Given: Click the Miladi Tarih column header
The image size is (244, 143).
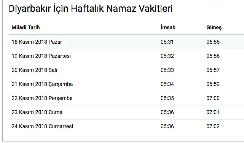Looking at the screenshot, I should pyautogui.click(x=26, y=27).
